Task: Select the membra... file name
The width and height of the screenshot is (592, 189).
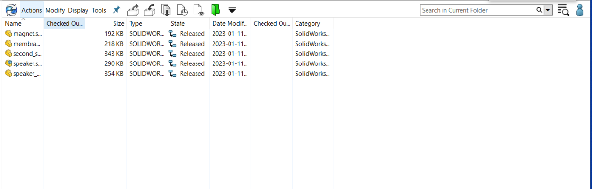Action: (27, 44)
